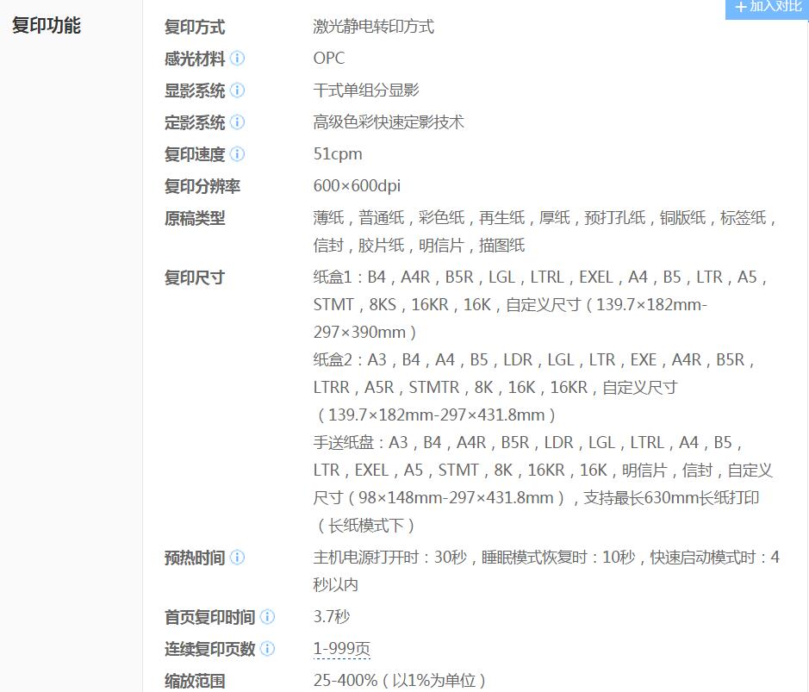This screenshot has height=692, width=809.
Task: Click the 复印尺寸 label
Action: [195, 277]
